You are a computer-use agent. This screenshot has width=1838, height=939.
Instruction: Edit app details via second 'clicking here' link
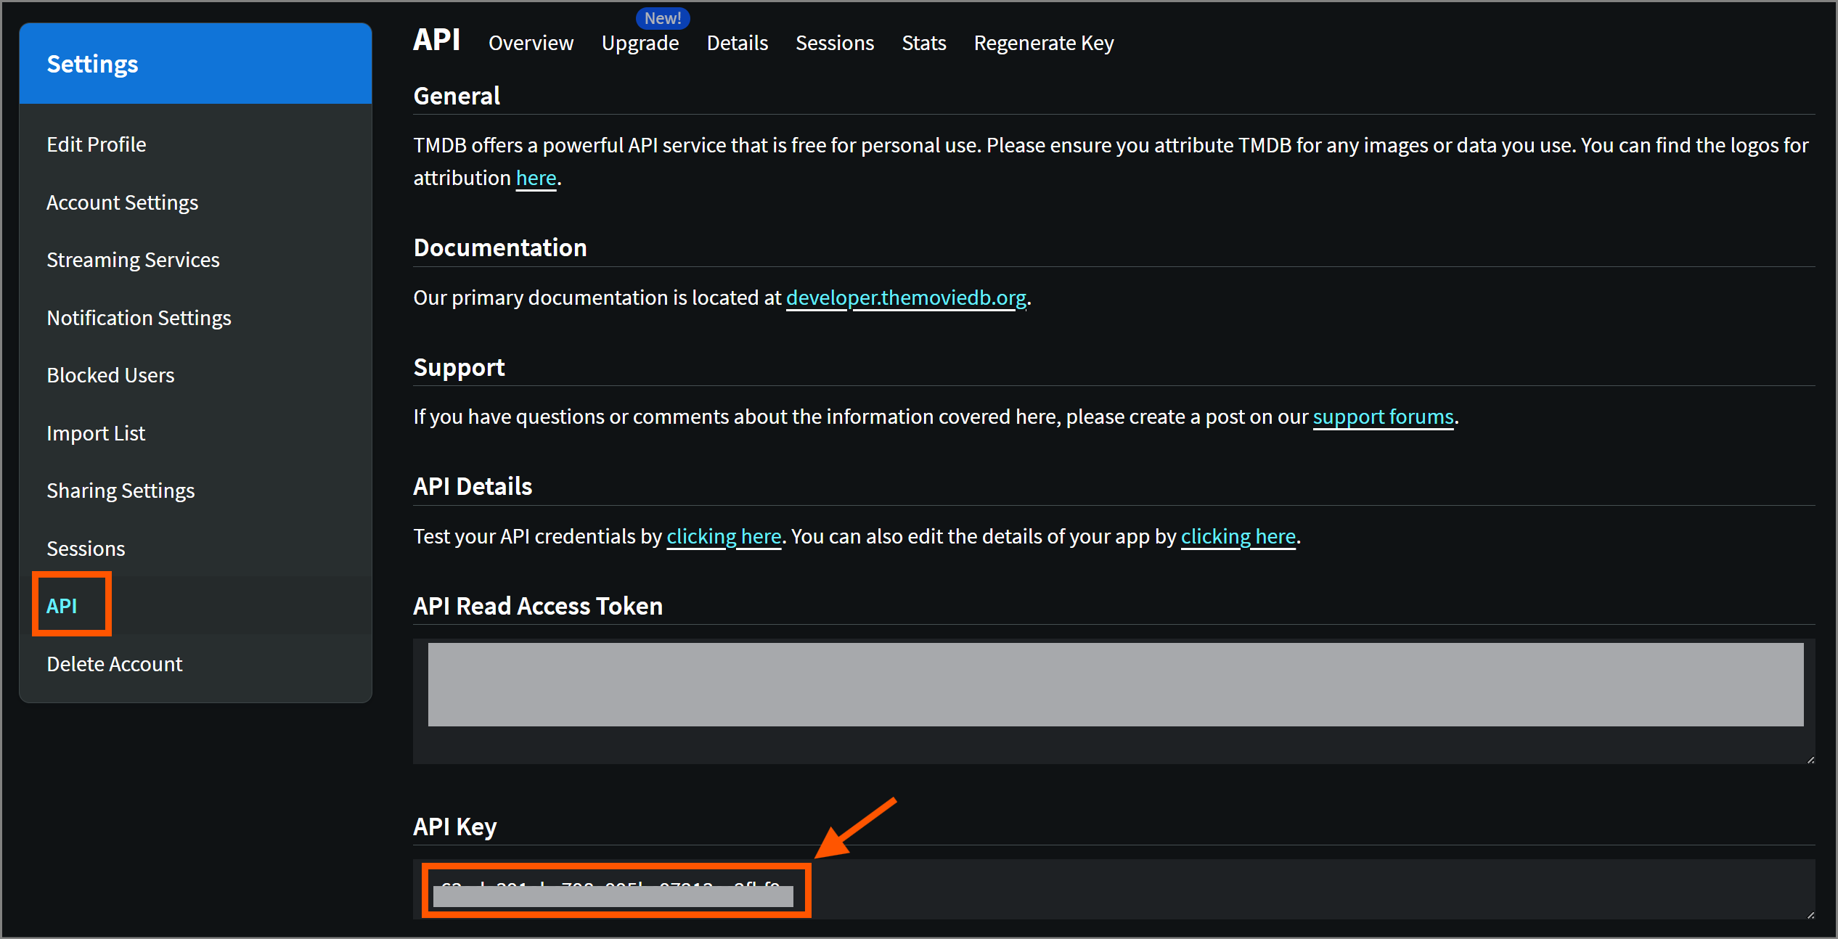[x=1238, y=536]
